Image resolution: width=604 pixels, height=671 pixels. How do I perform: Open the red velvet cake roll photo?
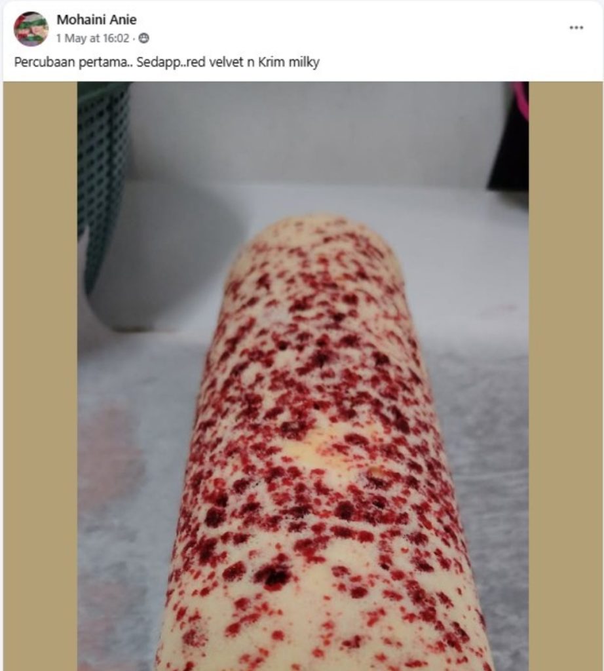pos(303,376)
